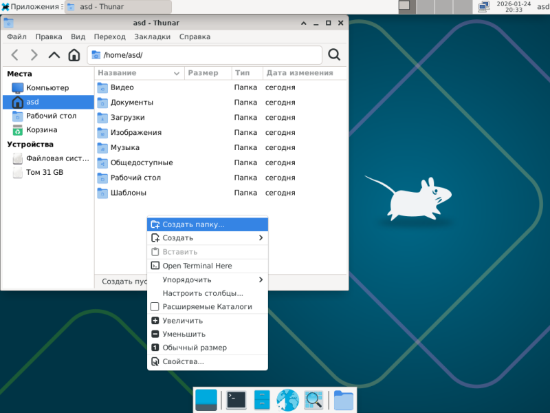The height and width of the screenshot is (413, 550).
Task: Expand the Упорядочить submenu
Action: point(208,279)
